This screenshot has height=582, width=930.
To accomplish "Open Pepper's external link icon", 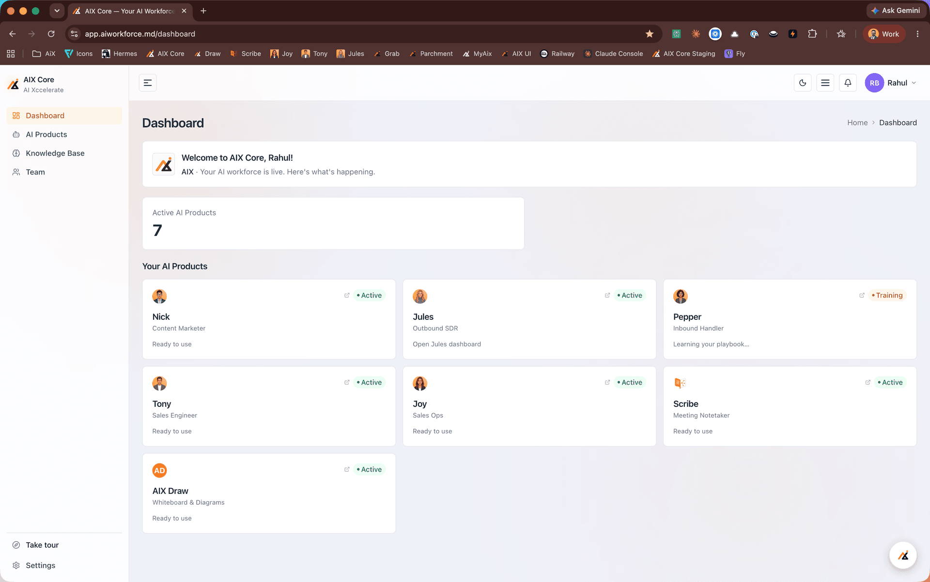I will coord(862,295).
